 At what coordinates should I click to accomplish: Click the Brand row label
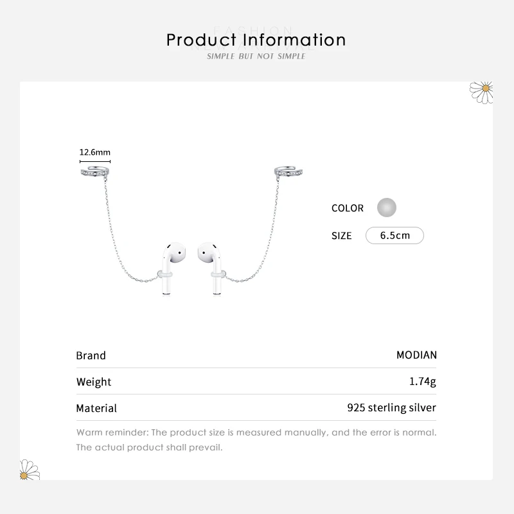pos(91,355)
